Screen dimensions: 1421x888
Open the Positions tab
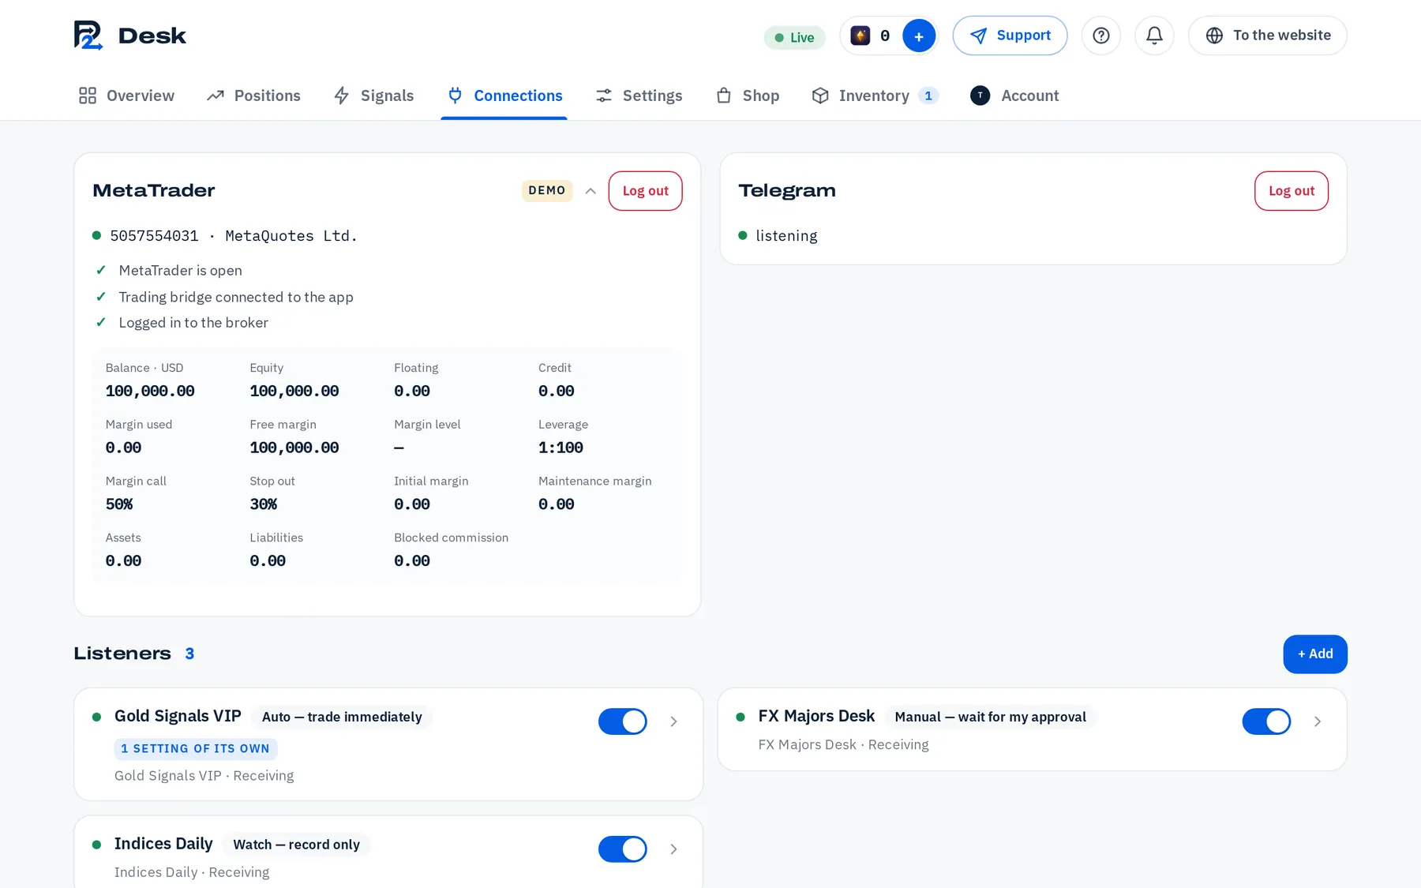point(253,96)
